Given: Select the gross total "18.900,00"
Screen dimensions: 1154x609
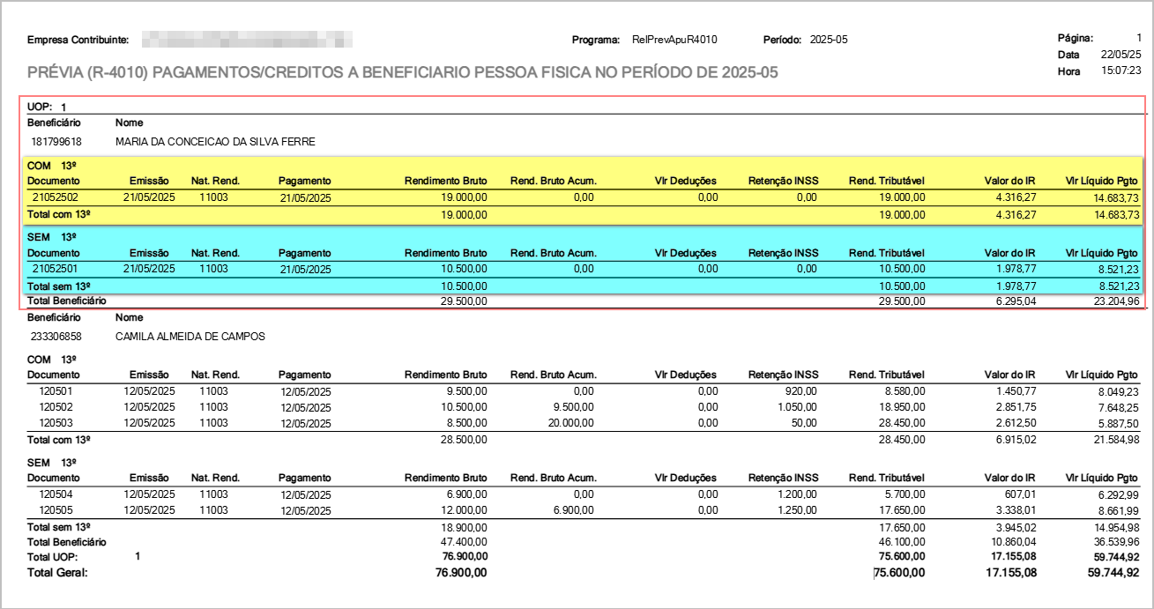Looking at the screenshot, I should tap(464, 527).
